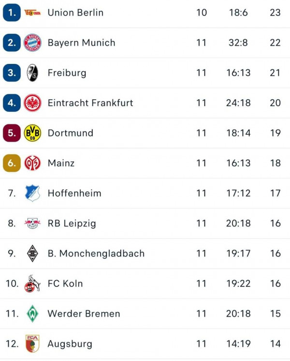Click the Mainz 05 club badge
The height and width of the screenshot is (361, 290).
pos(32,163)
